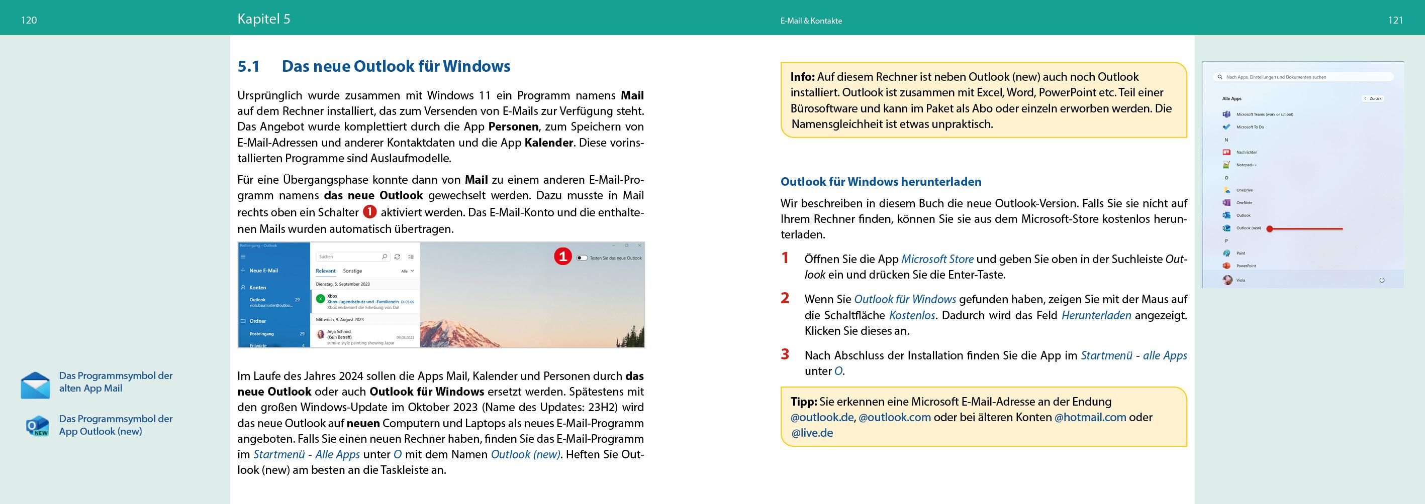
Task: Launch Microsoft Teams (work or school)
Action: click(1258, 114)
